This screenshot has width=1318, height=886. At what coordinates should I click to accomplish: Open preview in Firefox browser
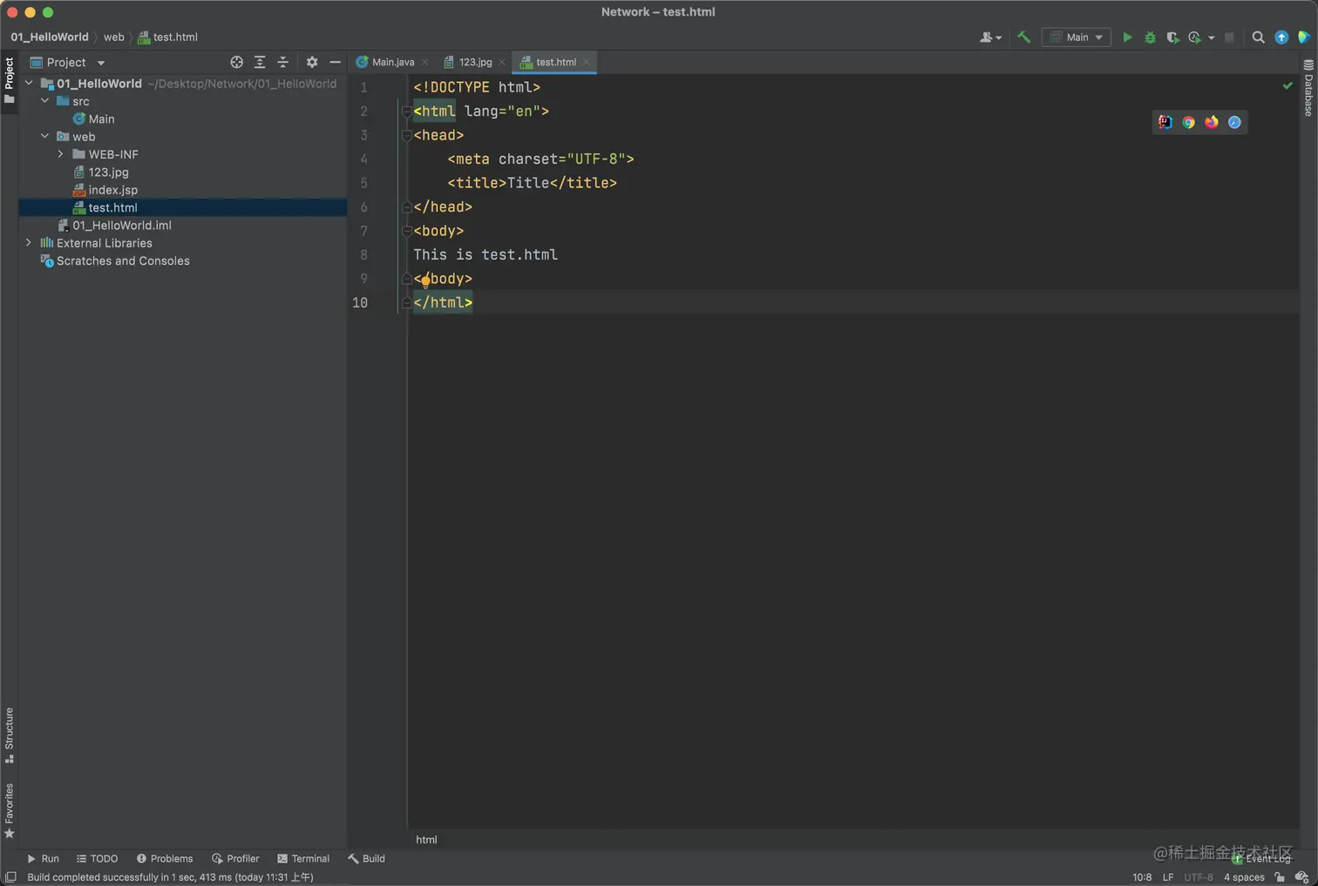[1212, 123]
